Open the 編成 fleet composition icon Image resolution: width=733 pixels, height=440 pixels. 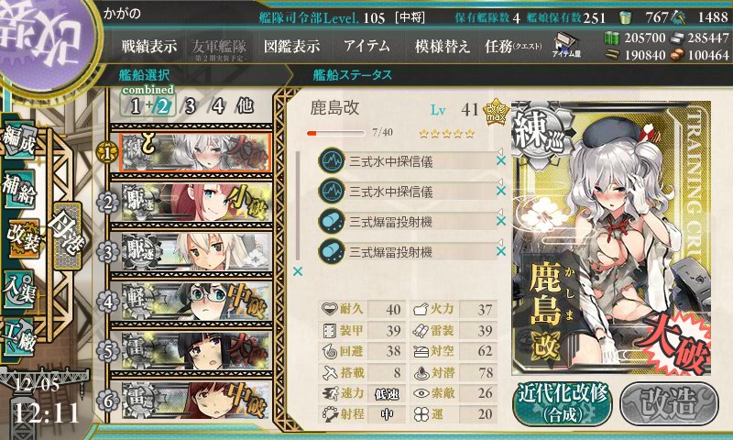click(19, 141)
